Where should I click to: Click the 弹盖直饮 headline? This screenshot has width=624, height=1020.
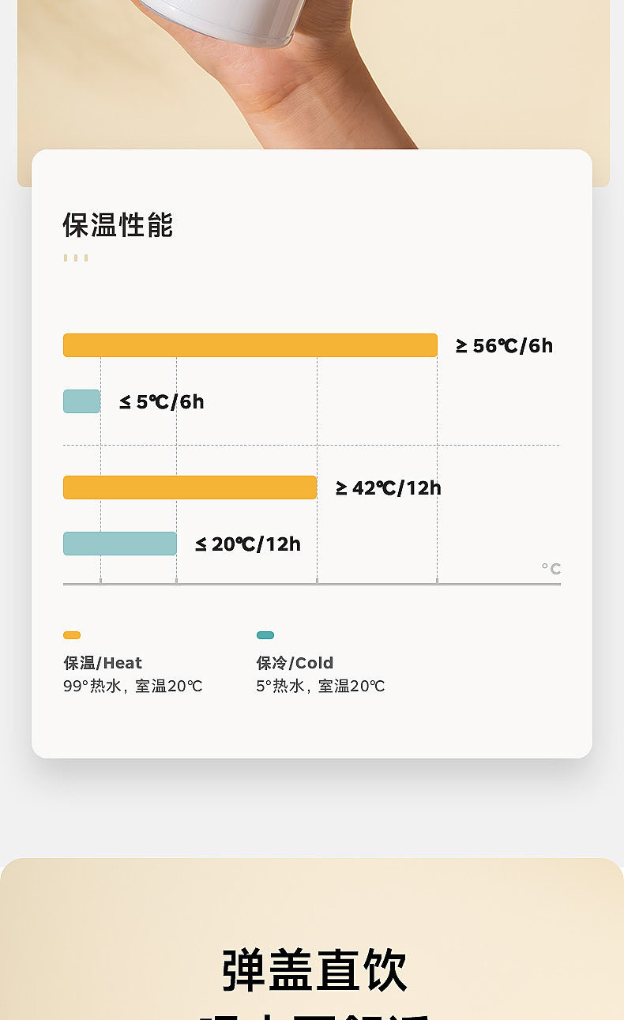314,969
